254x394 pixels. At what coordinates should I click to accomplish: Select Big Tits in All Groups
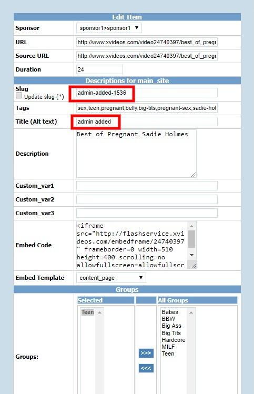click(171, 333)
